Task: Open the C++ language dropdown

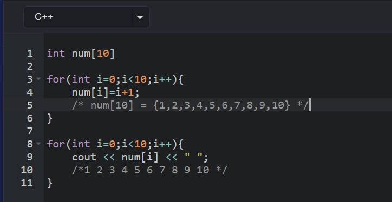Action: [87, 17]
